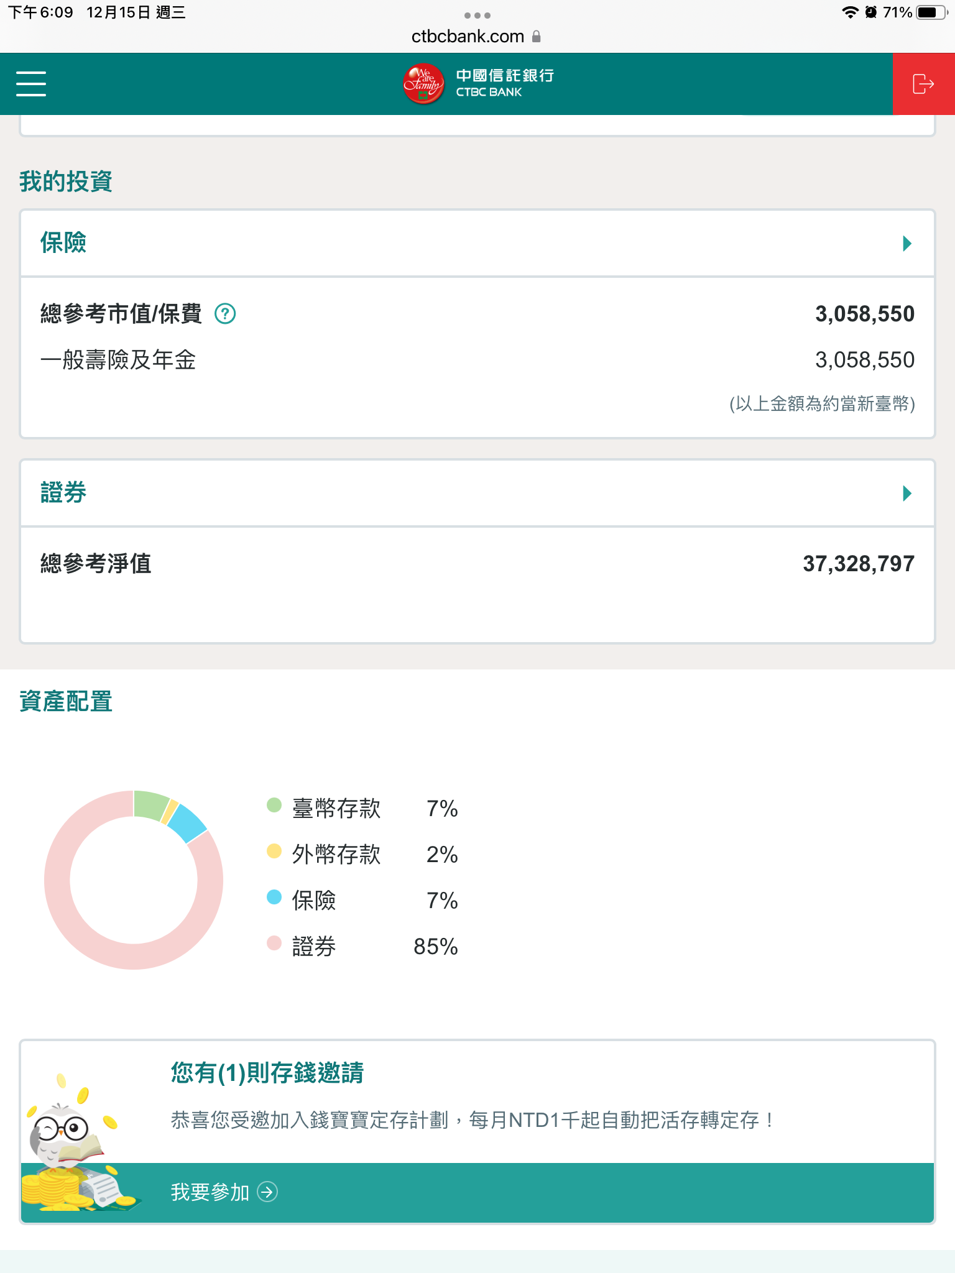Viewport: 955px width, 1273px height.
Task: Open the 證券 securities heading
Action: coord(63,493)
